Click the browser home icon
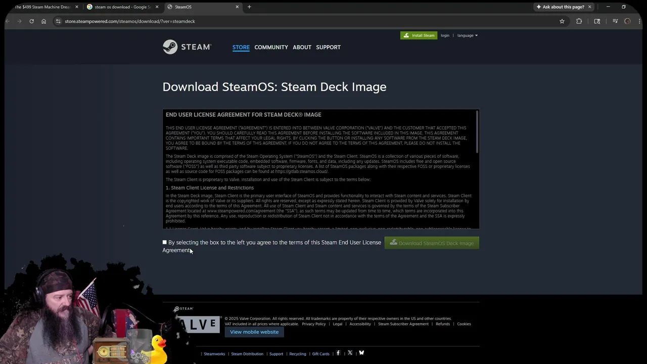The height and width of the screenshot is (364, 647). pyautogui.click(x=43, y=21)
